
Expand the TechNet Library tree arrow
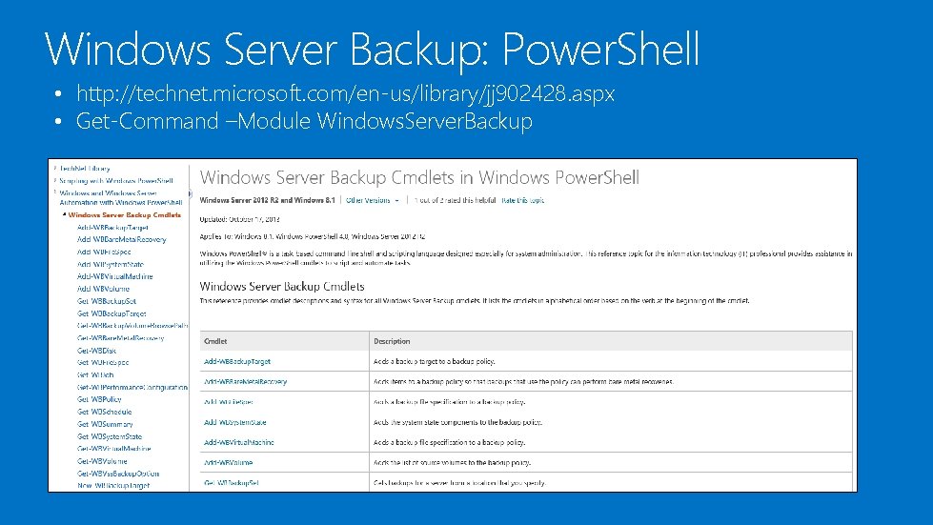pos(54,167)
